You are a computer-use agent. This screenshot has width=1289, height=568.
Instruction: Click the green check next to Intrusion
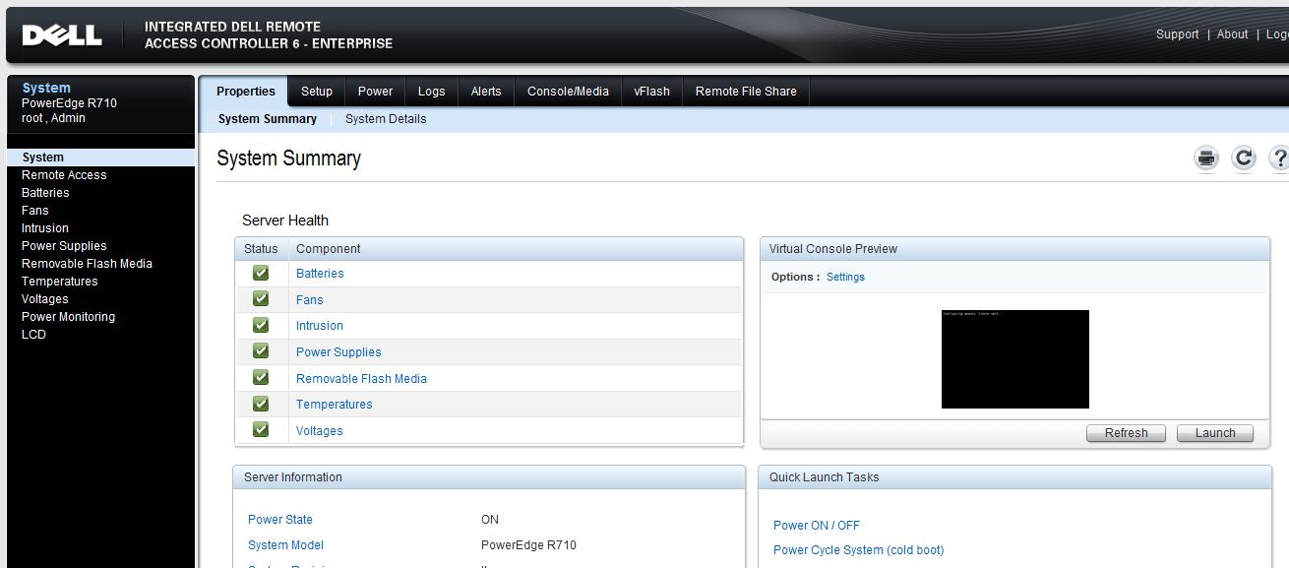[x=260, y=325]
